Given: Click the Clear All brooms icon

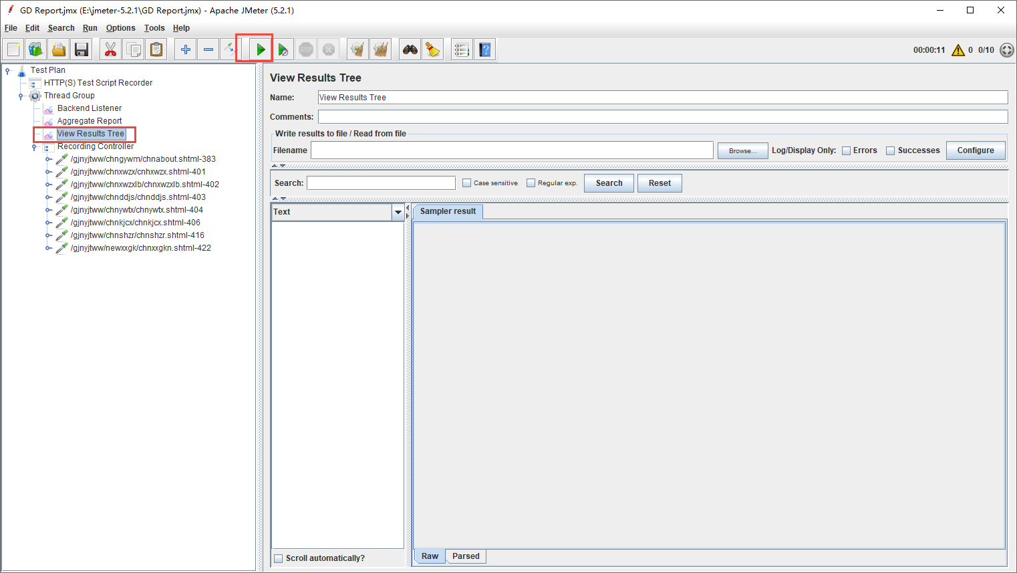Looking at the screenshot, I should (381, 49).
